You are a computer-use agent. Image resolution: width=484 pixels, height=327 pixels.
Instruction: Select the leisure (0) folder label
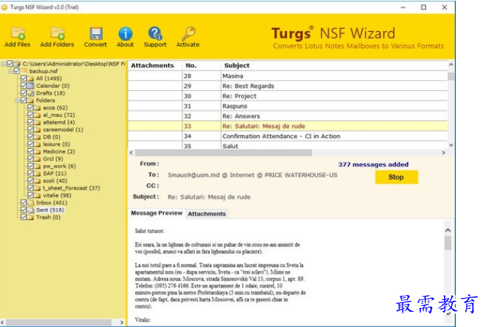coord(57,144)
